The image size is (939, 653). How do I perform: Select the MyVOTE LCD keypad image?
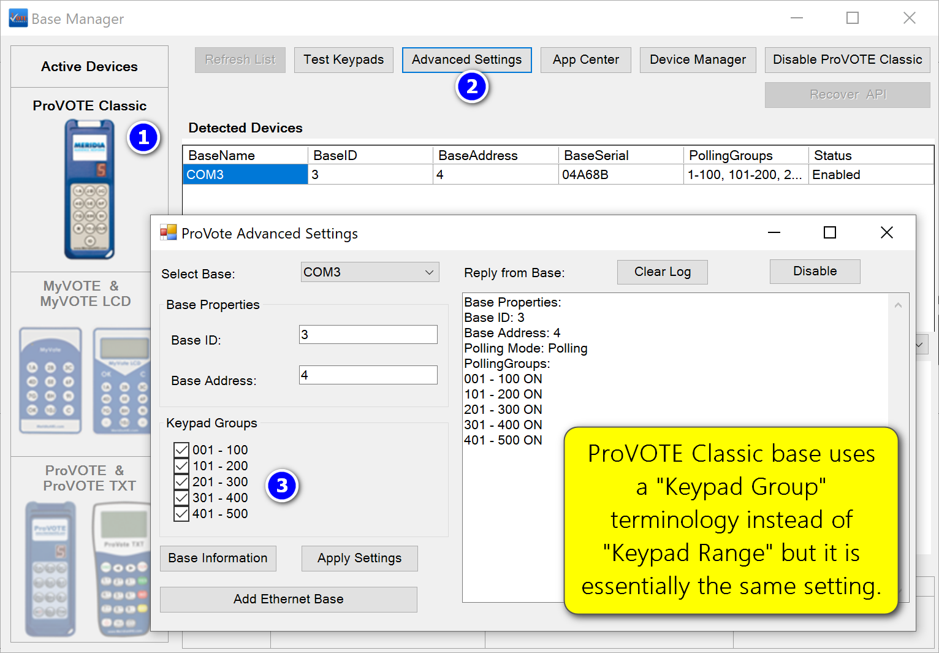click(x=122, y=381)
